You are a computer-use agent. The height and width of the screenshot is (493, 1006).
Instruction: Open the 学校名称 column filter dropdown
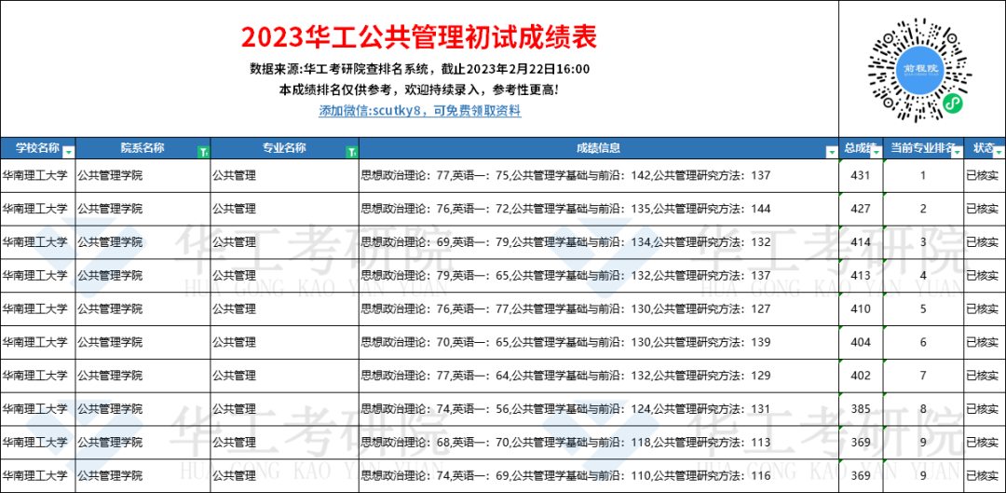[x=69, y=152]
